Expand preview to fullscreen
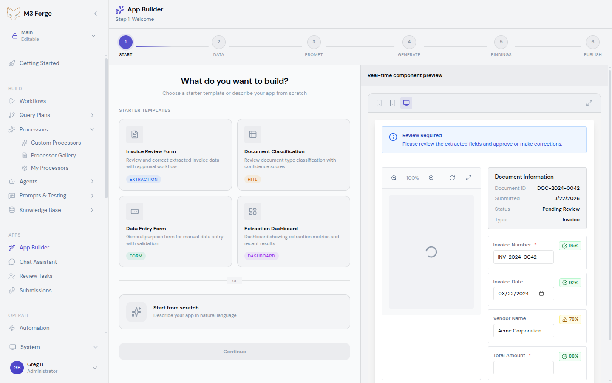612x383 pixels. pyautogui.click(x=589, y=103)
